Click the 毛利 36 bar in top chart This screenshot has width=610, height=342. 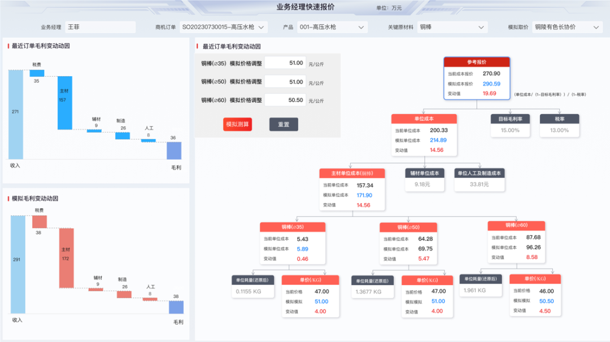pyautogui.click(x=175, y=151)
